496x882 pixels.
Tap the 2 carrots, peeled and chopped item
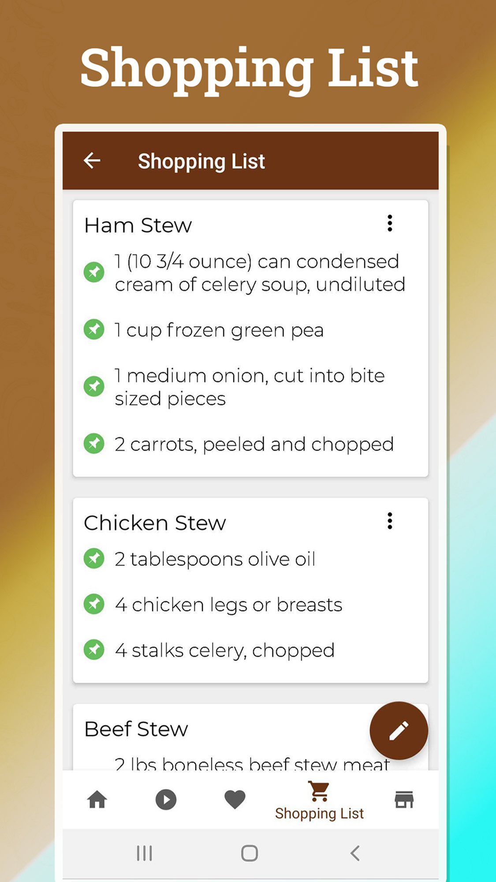(254, 444)
